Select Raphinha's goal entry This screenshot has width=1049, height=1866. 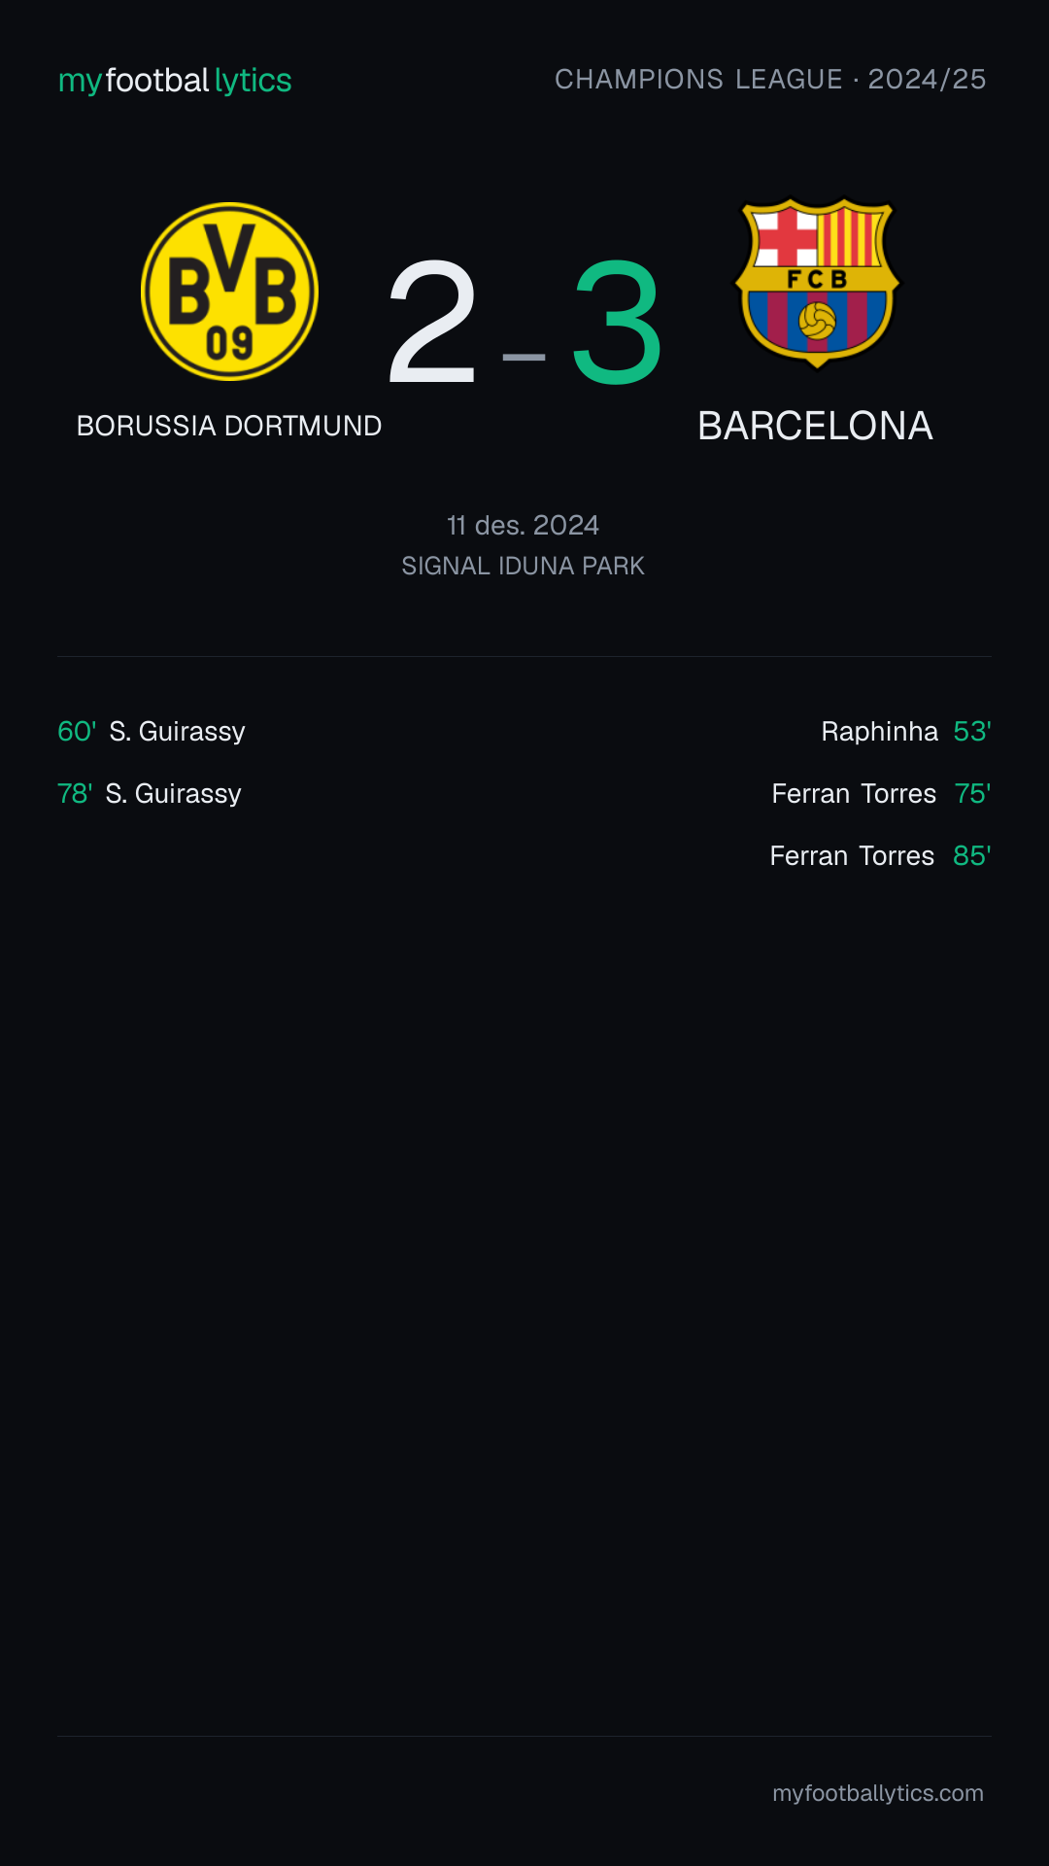point(906,731)
